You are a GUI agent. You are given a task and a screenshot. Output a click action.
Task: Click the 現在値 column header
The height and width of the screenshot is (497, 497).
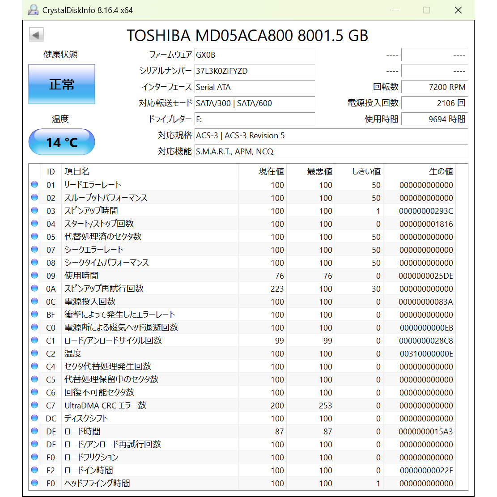(x=271, y=171)
